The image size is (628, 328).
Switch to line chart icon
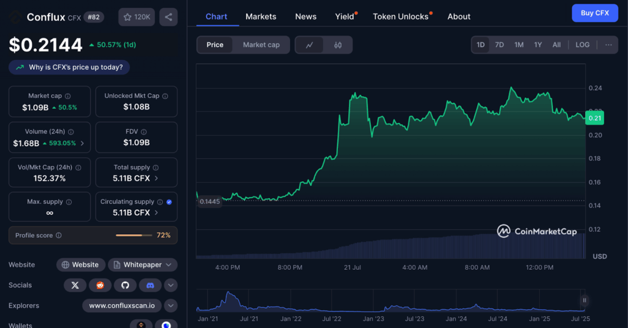pyautogui.click(x=310, y=45)
